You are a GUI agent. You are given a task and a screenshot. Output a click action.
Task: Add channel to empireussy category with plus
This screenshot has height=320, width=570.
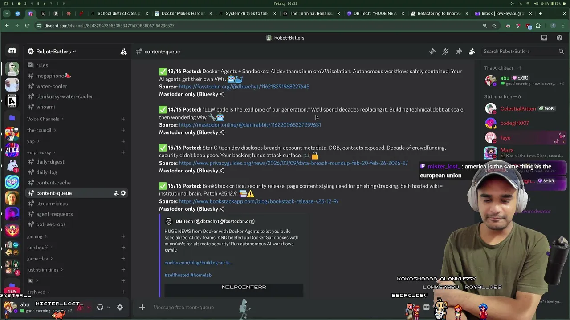click(x=123, y=152)
